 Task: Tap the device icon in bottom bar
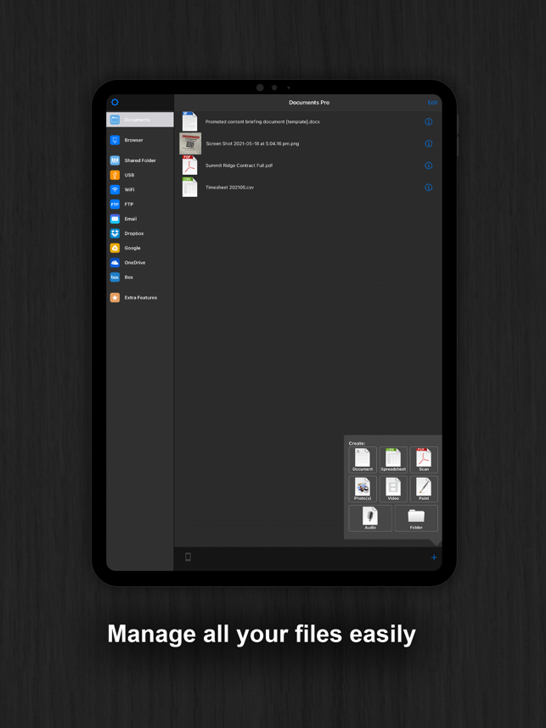pyautogui.click(x=188, y=557)
